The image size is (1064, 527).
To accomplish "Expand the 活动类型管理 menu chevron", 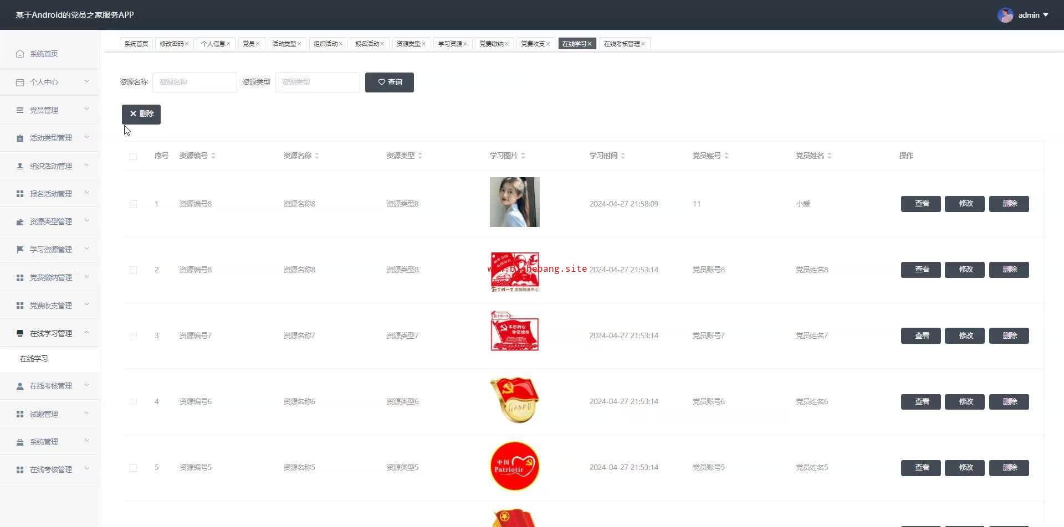I will click(x=86, y=137).
